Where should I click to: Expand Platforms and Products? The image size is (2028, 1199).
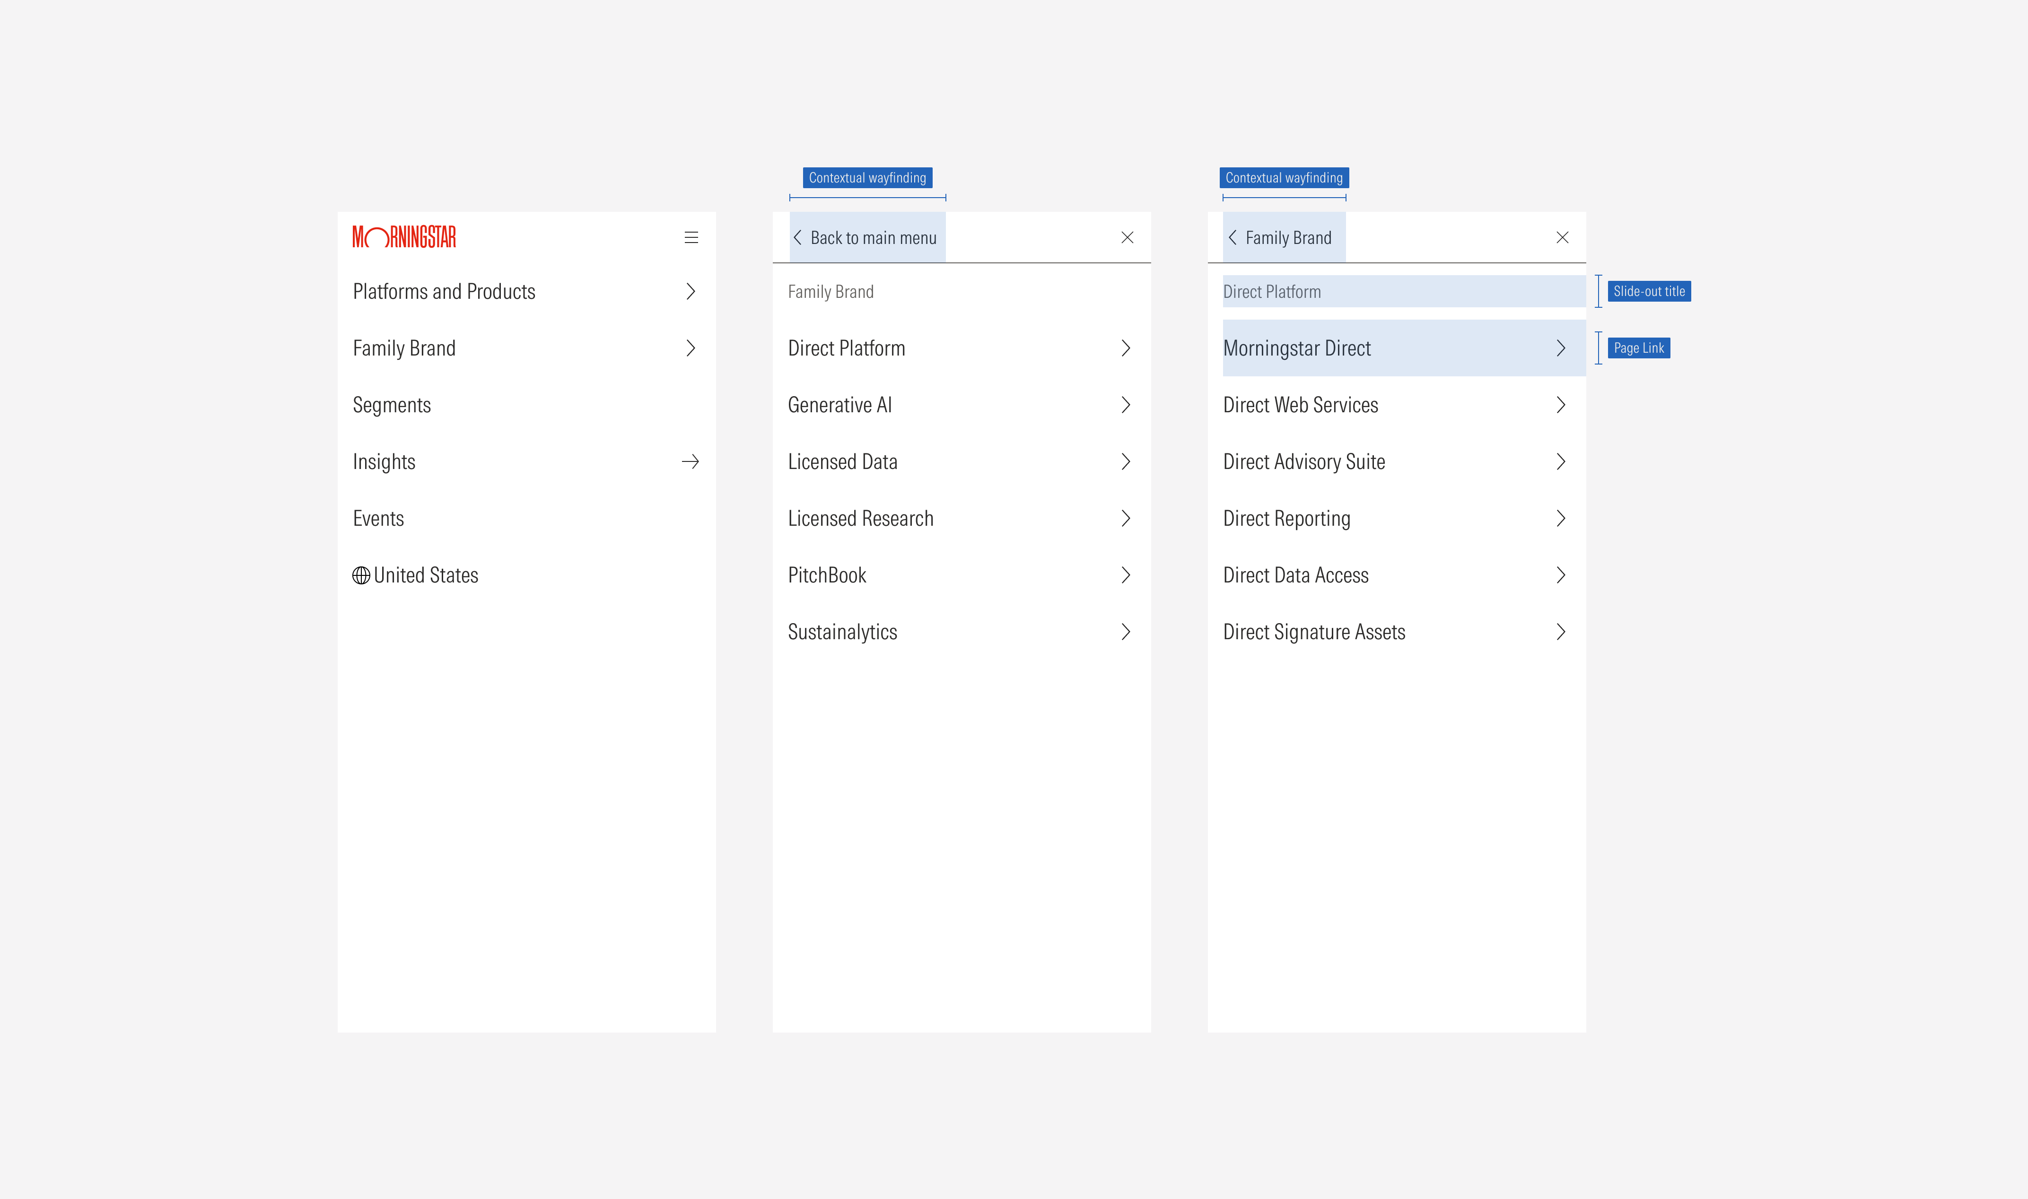[445, 292]
